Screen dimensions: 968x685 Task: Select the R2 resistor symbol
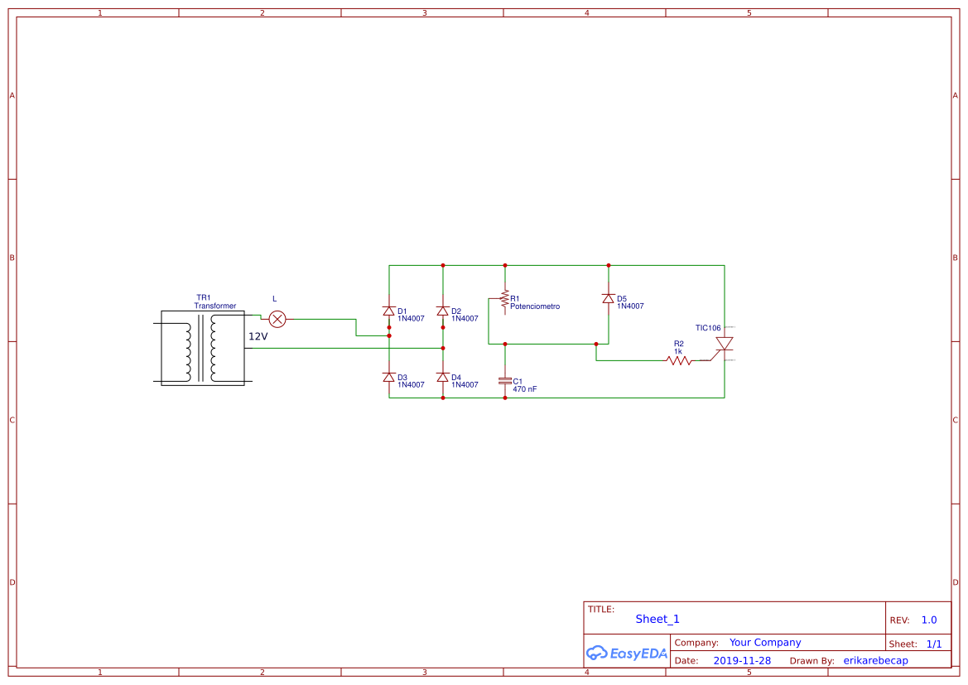[x=678, y=360]
